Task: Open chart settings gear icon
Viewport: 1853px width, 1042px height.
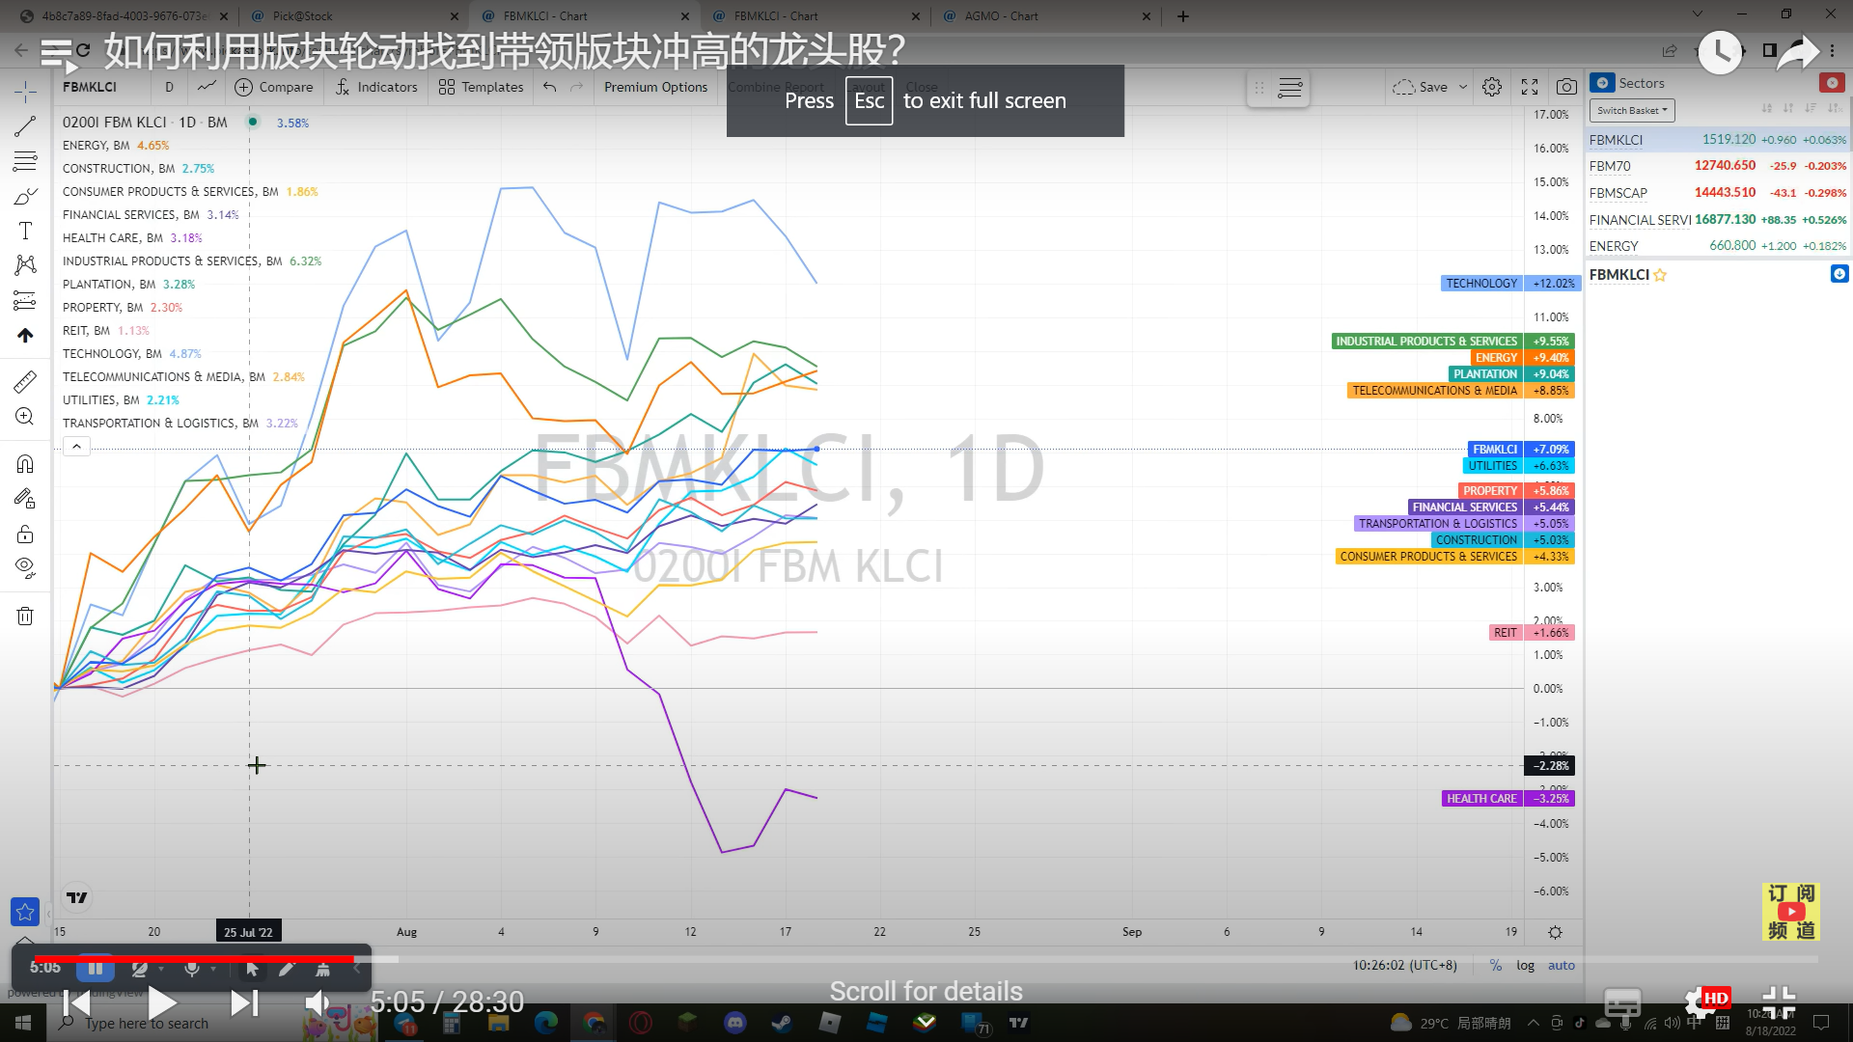Action: click(1492, 86)
